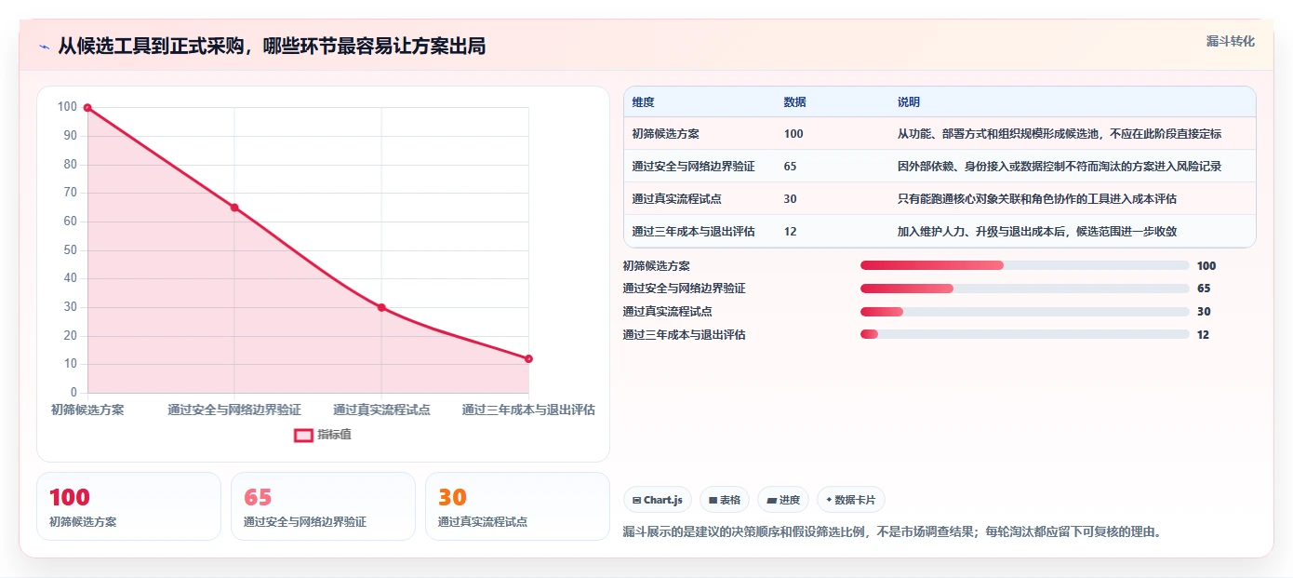Click the chart data point at value 65

pyautogui.click(x=234, y=208)
